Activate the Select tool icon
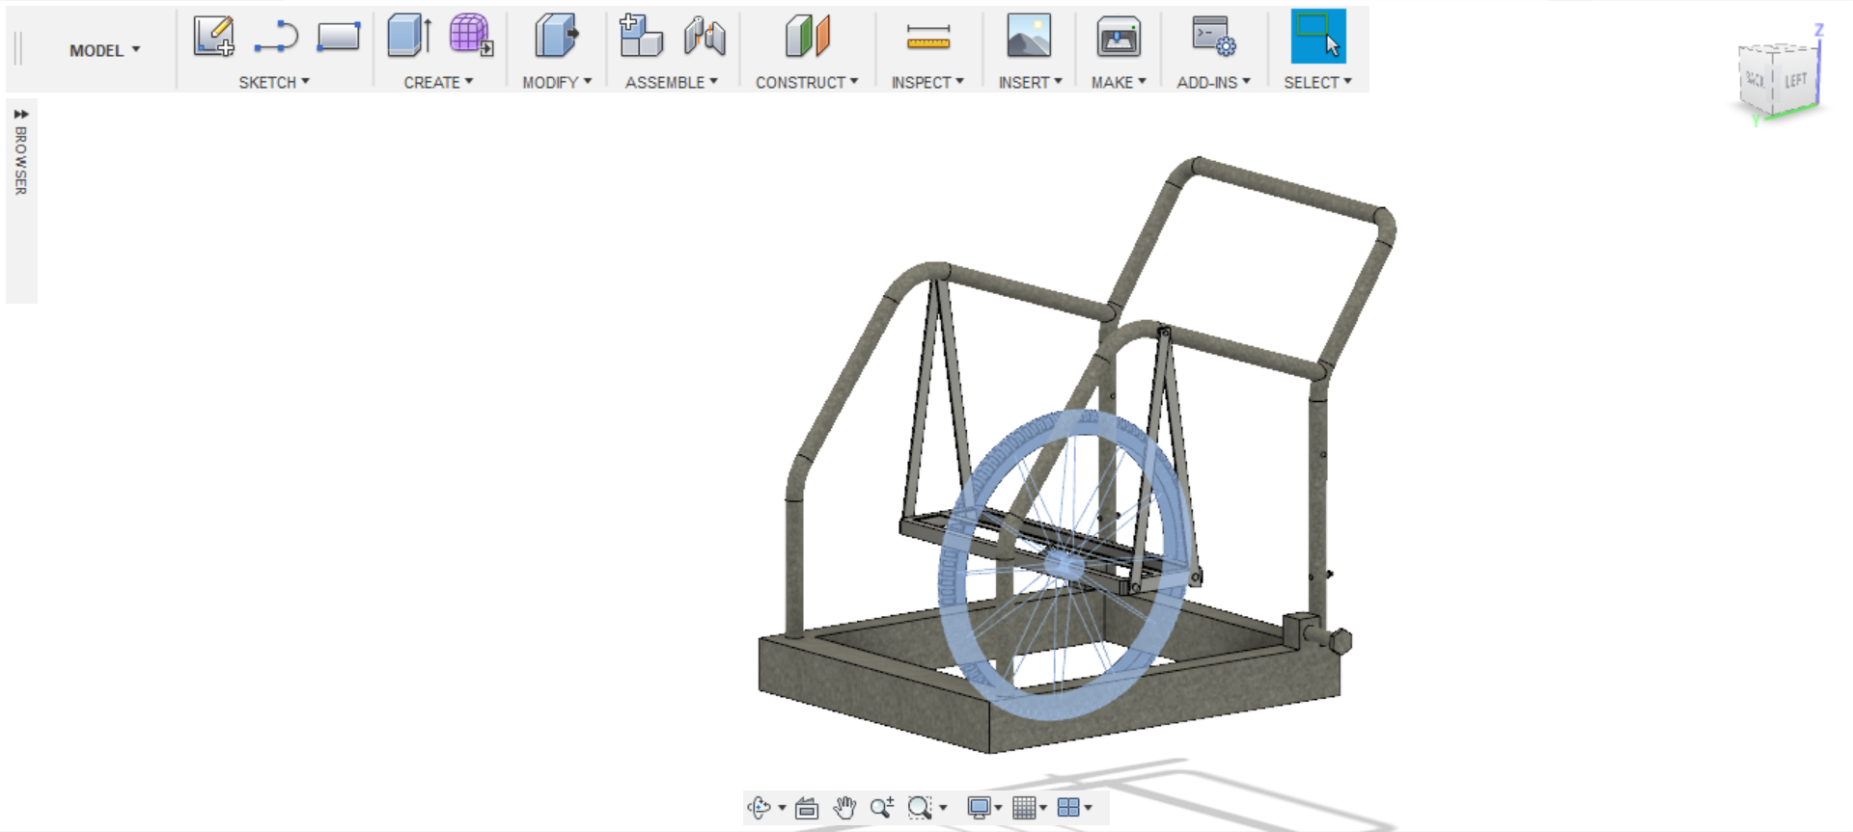Screen dimensions: 1853x832 pyautogui.click(x=1318, y=36)
